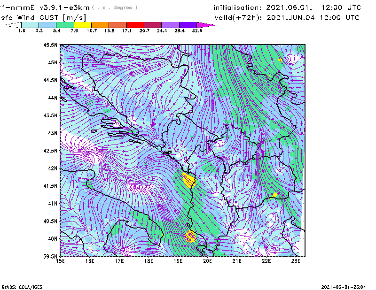Click the timestamp "2021-06-01-23:04"
The width and height of the screenshot is (376, 290).
pyautogui.click(x=344, y=287)
